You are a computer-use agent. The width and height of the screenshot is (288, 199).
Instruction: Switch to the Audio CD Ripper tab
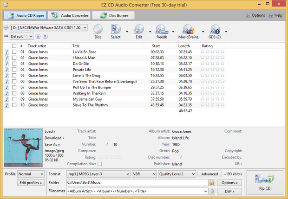tap(25, 15)
